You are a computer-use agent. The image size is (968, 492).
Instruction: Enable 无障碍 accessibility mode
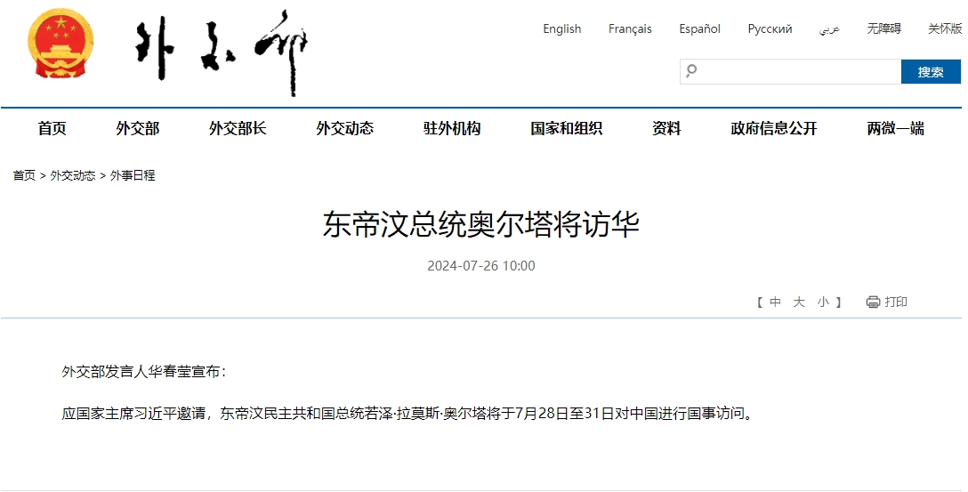883,28
